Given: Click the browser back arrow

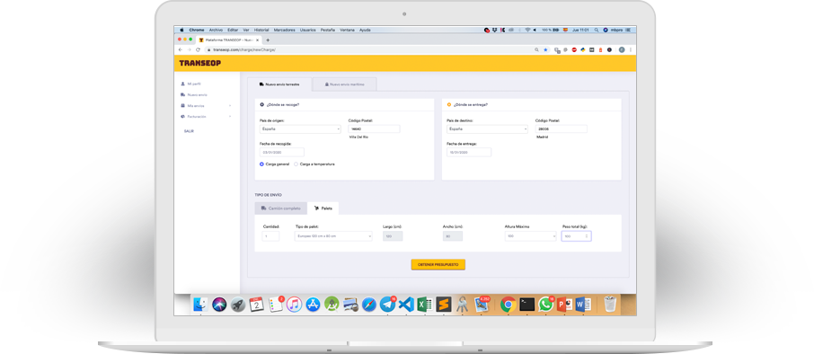Looking at the screenshot, I should tap(180, 49).
